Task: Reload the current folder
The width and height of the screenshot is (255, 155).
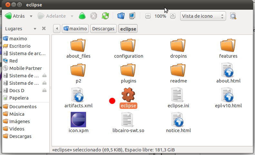Action: [x=105, y=16]
